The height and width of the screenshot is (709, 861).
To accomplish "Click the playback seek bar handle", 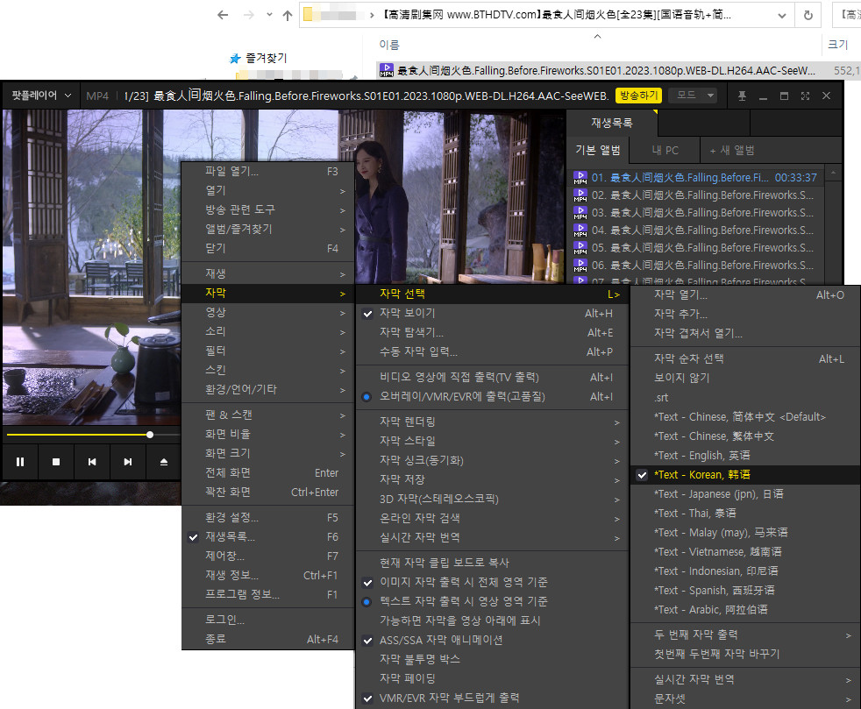I will coord(150,435).
